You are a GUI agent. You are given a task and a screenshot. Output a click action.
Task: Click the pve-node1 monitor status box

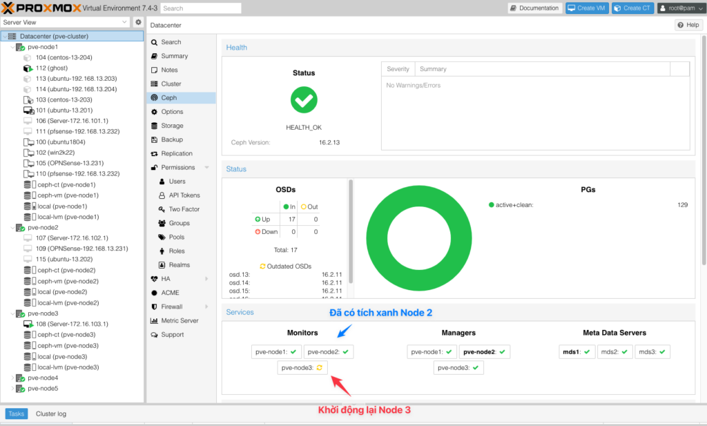[x=276, y=352]
